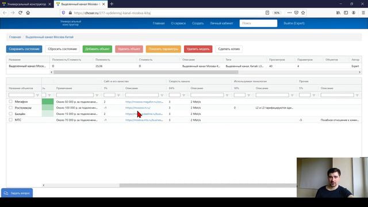
Task: Click the orange Показать параметры button
Action: click(163, 49)
